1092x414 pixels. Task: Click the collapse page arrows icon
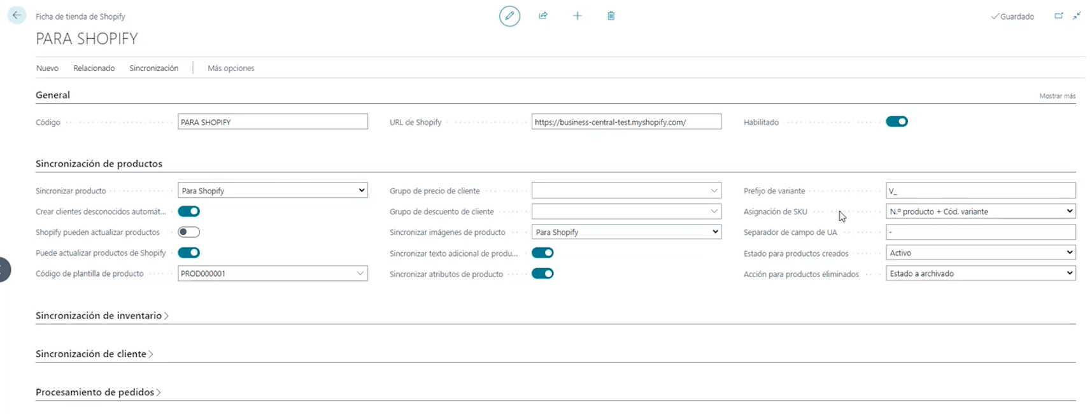(1077, 16)
